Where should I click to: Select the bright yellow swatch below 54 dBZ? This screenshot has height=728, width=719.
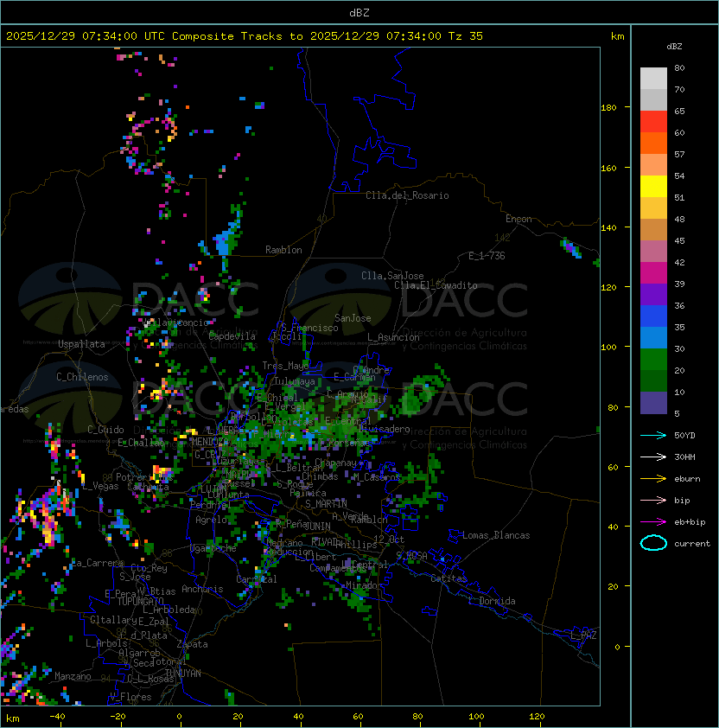tap(653, 186)
